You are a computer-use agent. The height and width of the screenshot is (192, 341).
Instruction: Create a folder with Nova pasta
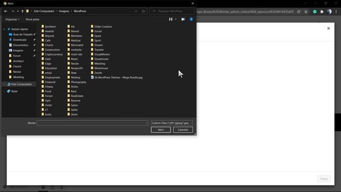click(x=33, y=19)
